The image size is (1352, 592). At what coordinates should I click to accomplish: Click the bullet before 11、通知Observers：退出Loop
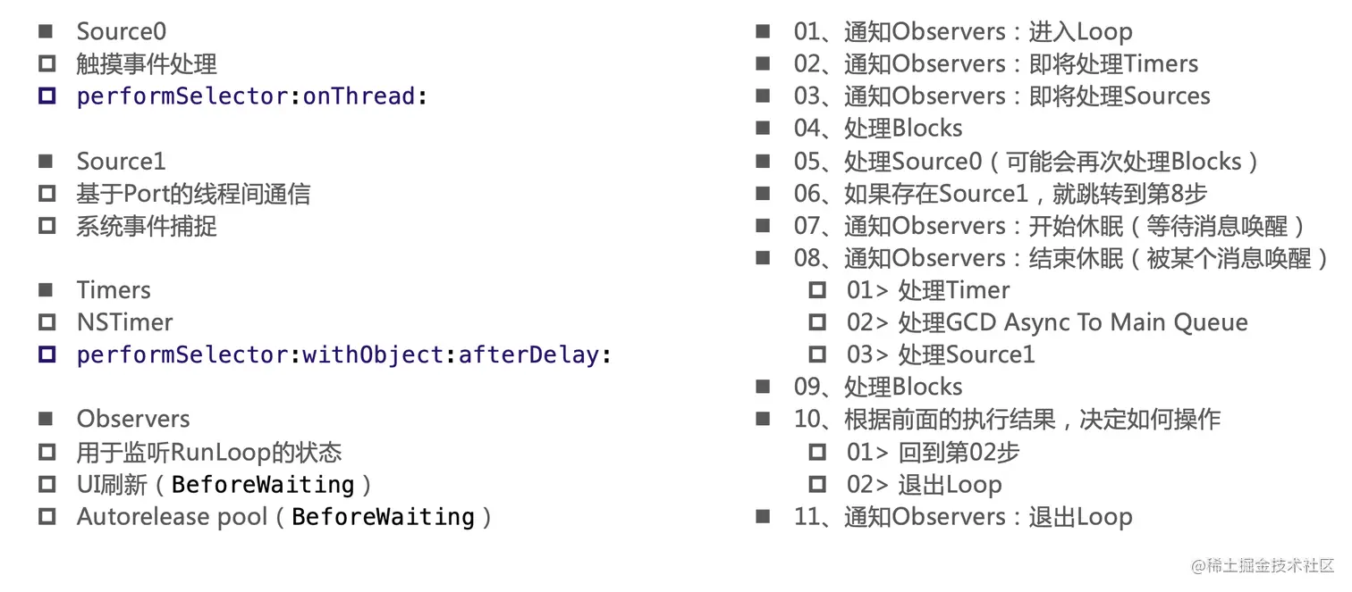763,516
